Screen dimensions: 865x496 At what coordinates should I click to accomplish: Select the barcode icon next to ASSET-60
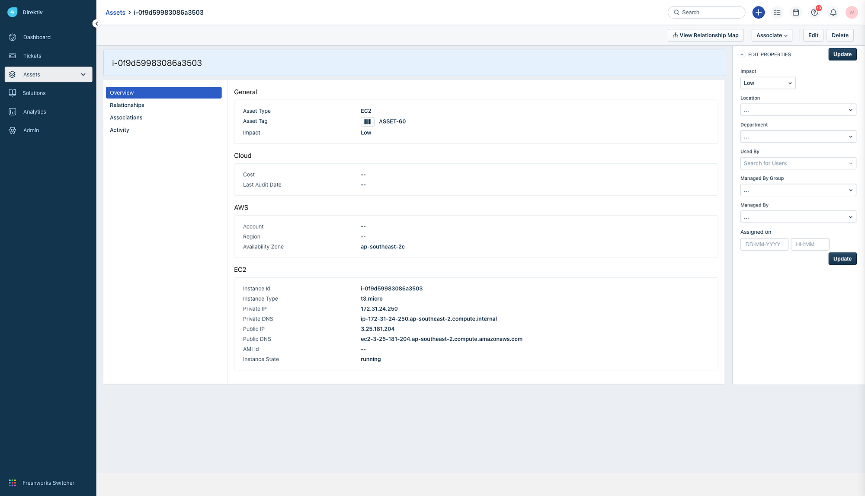367,121
